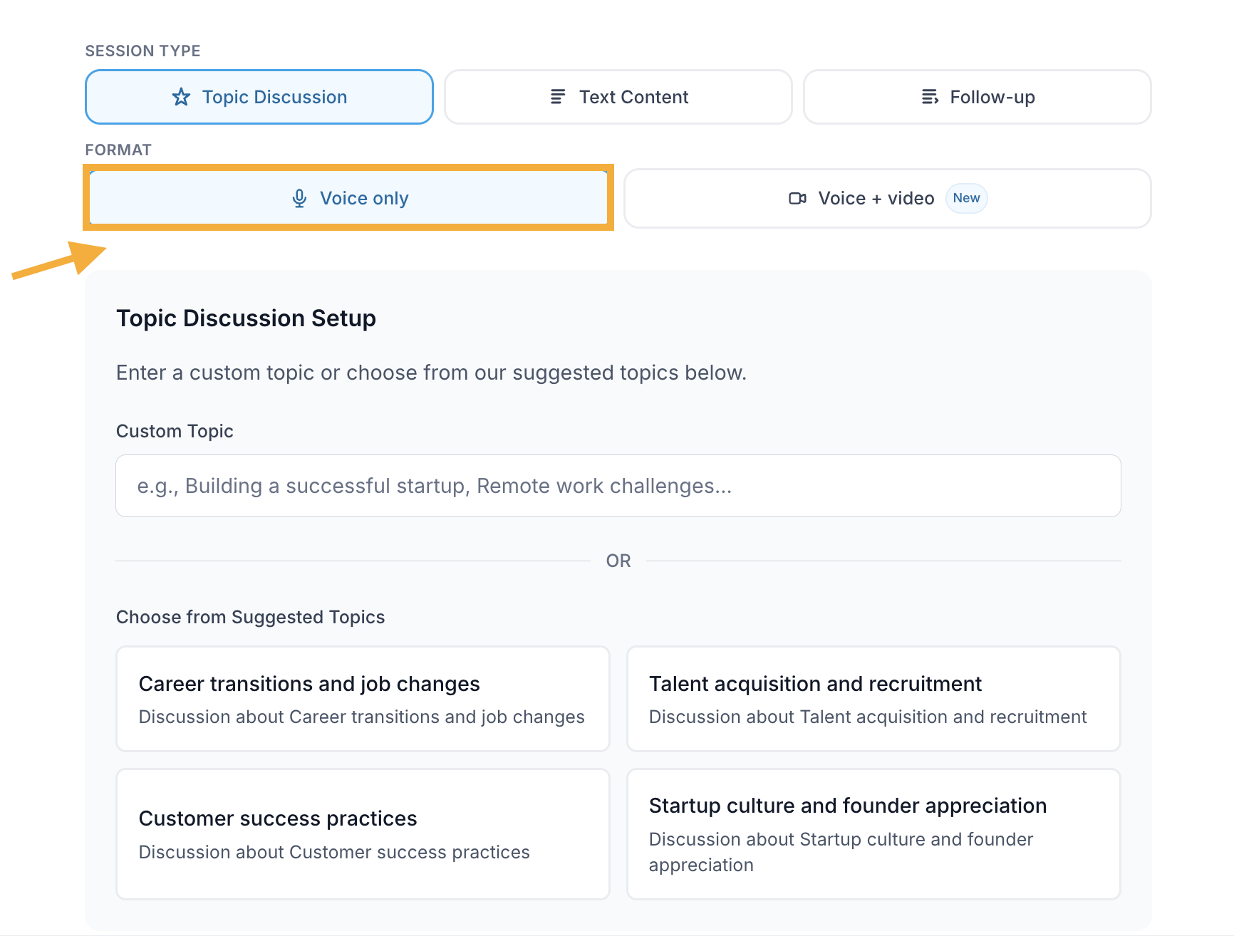Choose the Voice only format
The height and width of the screenshot is (936, 1234).
point(348,198)
